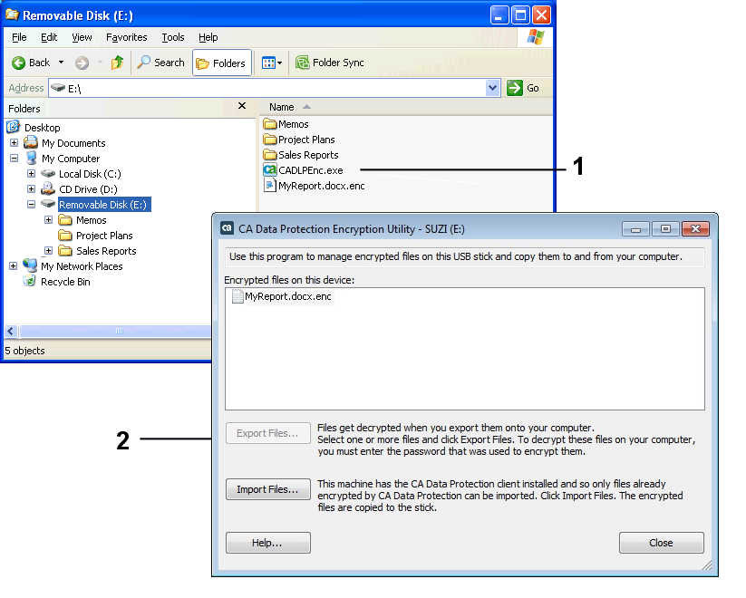Image resolution: width=746 pixels, height=598 pixels.
Task: Click left arrow of Folders horizontal scrollbar
Action: point(11,331)
